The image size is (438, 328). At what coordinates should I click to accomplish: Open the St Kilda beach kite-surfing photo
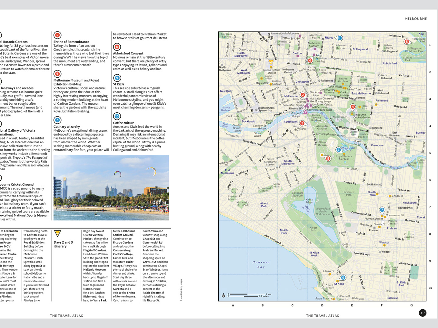click(x=111, y=188)
